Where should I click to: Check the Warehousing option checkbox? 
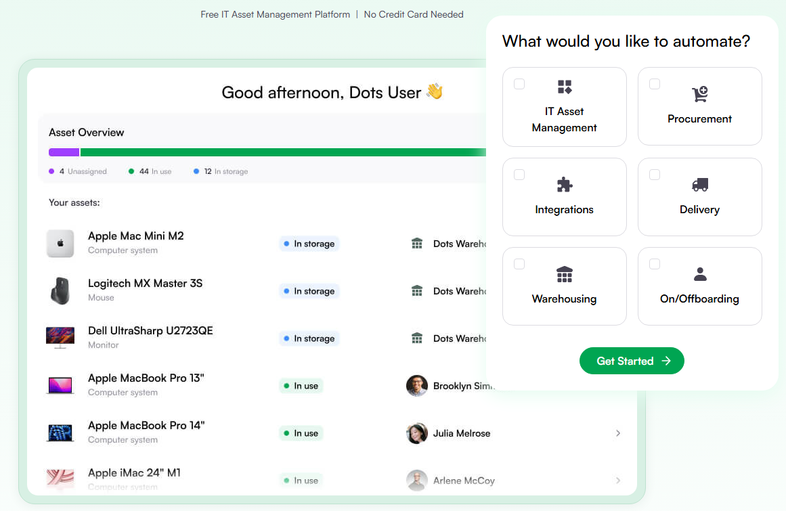519,264
